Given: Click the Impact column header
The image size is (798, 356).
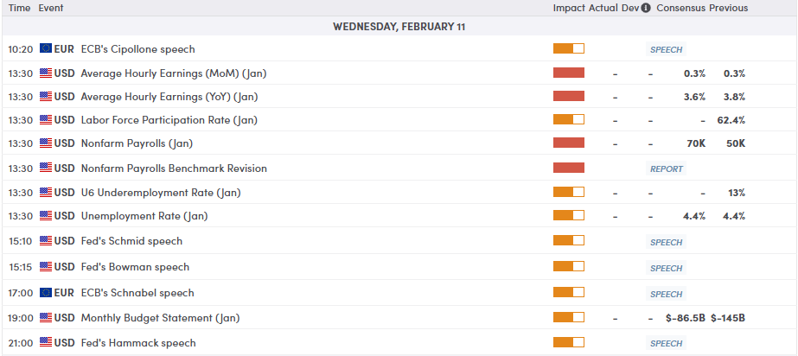Looking at the screenshot, I should pos(570,8).
